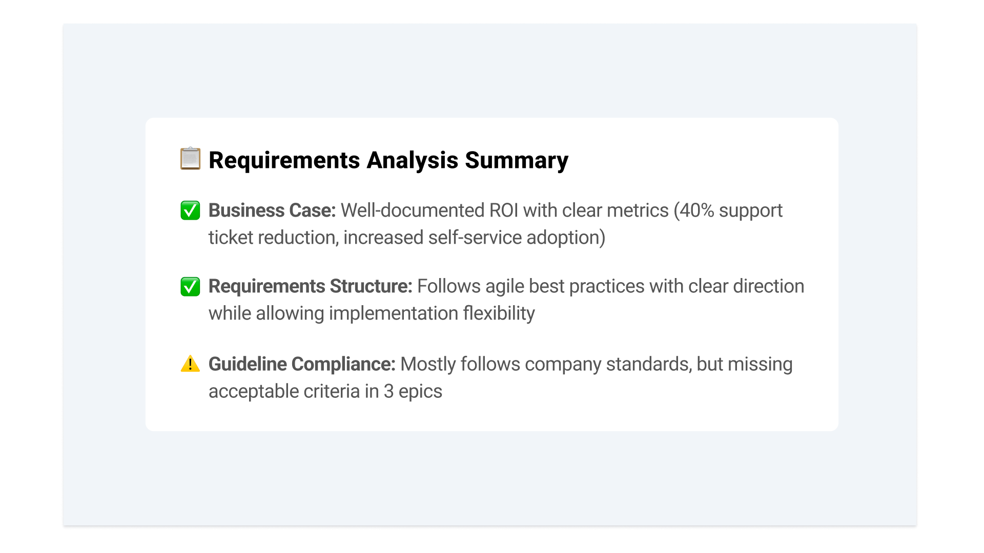The height and width of the screenshot is (553, 984).
Task: Click the "clear metrics" phrase
Action: [x=615, y=210]
